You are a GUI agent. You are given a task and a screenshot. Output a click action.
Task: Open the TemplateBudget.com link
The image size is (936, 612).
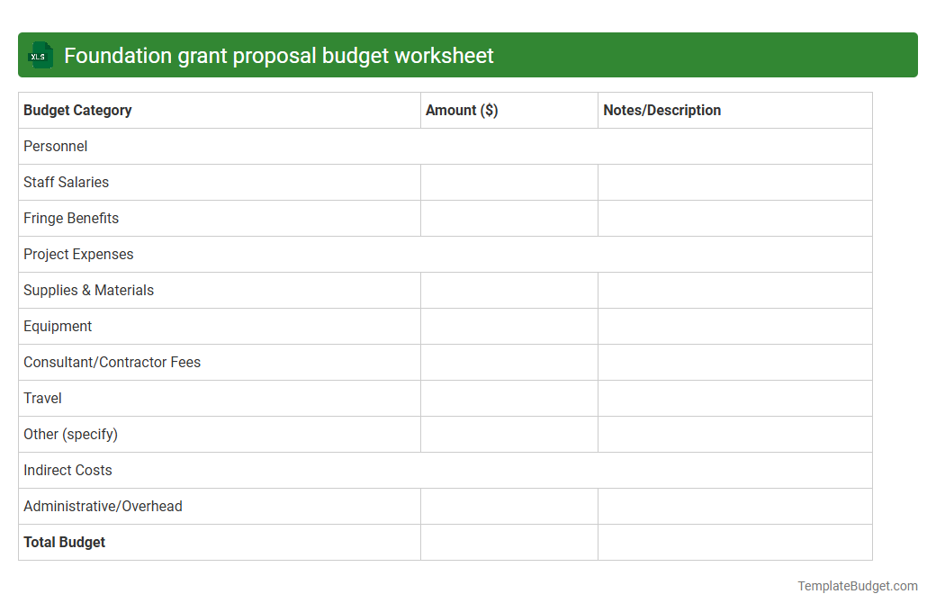[x=857, y=586]
